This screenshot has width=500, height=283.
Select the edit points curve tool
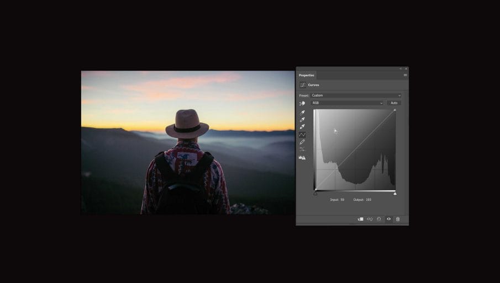click(x=302, y=135)
